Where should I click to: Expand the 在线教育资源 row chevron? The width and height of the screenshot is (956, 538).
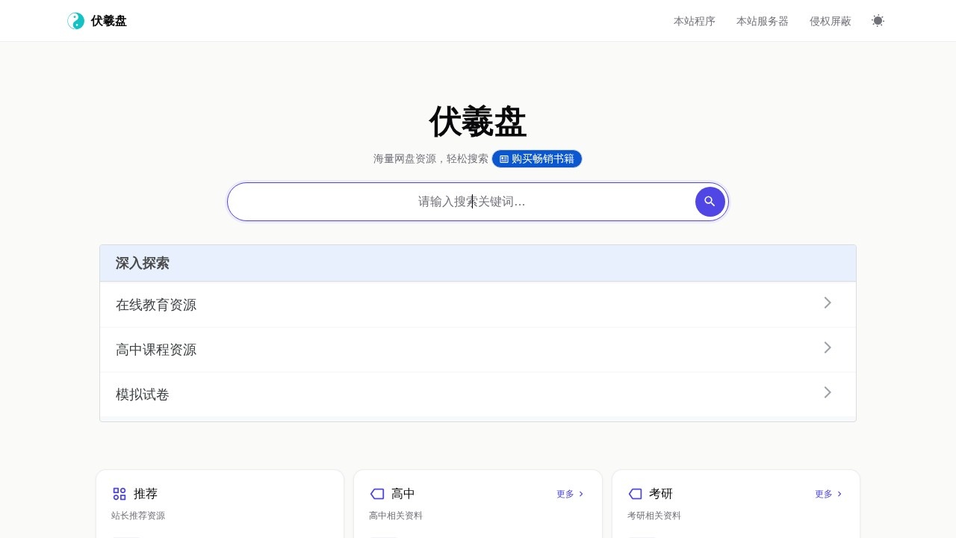(x=828, y=303)
